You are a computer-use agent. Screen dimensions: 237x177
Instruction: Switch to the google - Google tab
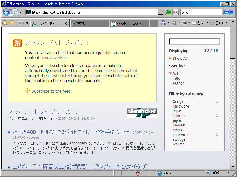click(129, 24)
